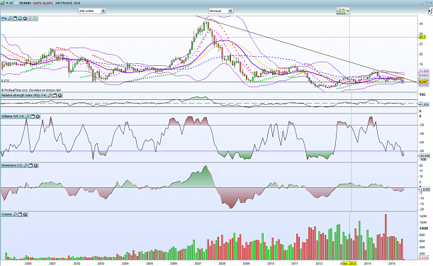Click the 2015 label on time axis
The image size is (433, 266).
[x=392, y=263]
